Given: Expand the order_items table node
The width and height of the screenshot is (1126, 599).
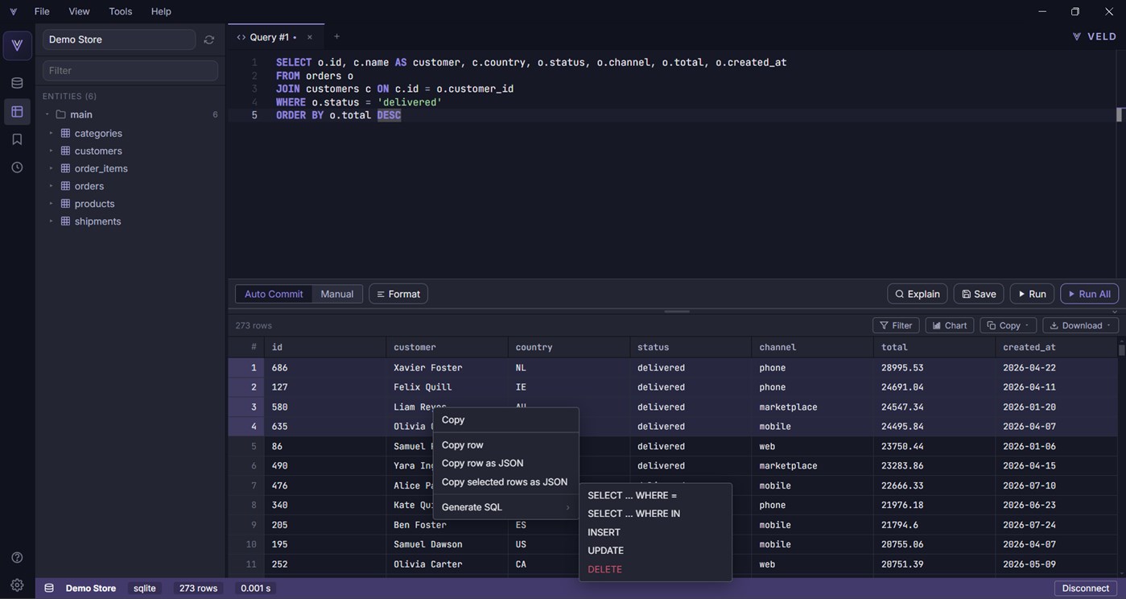Looking at the screenshot, I should tap(51, 168).
